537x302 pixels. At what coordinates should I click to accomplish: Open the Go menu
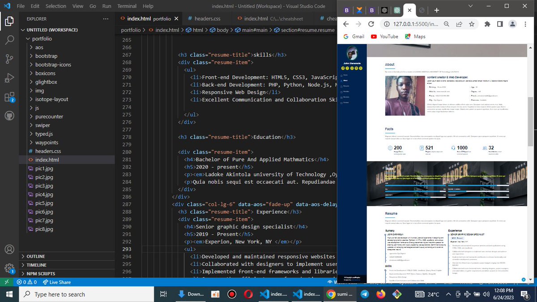click(x=93, y=6)
